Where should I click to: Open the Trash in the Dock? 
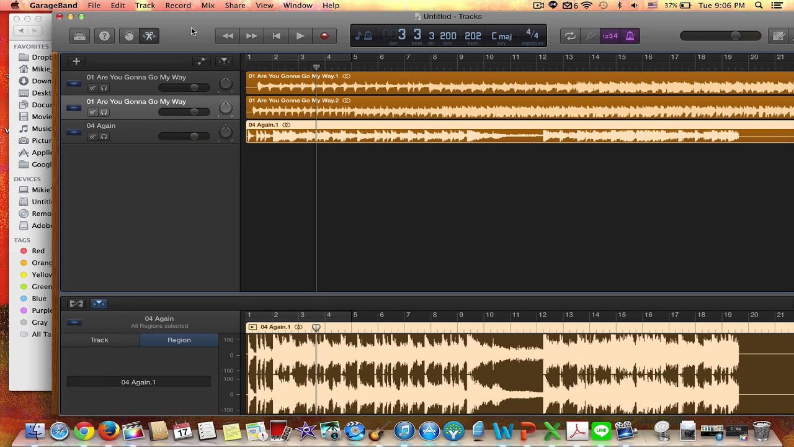pos(761,430)
